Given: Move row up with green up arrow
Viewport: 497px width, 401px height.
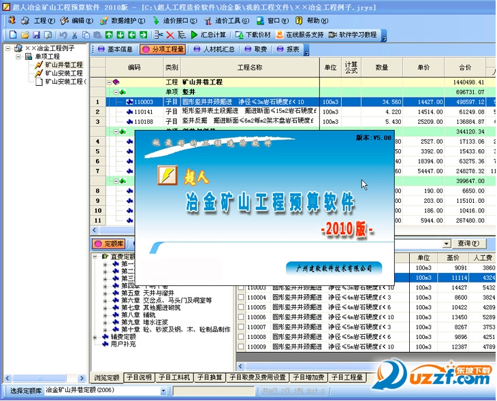Looking at the screenshot, I should tap(109, 35).
